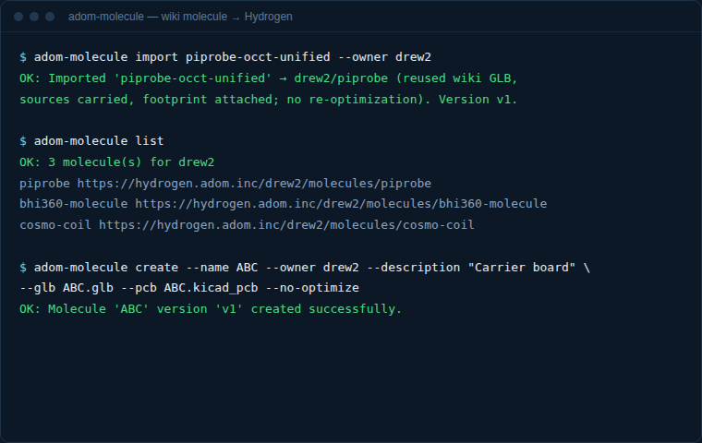This screenshot has height=443, width=702.
Task: Click the 'OK: 3 molecule(s) for drew2' line
Action: tap(117, 162)
